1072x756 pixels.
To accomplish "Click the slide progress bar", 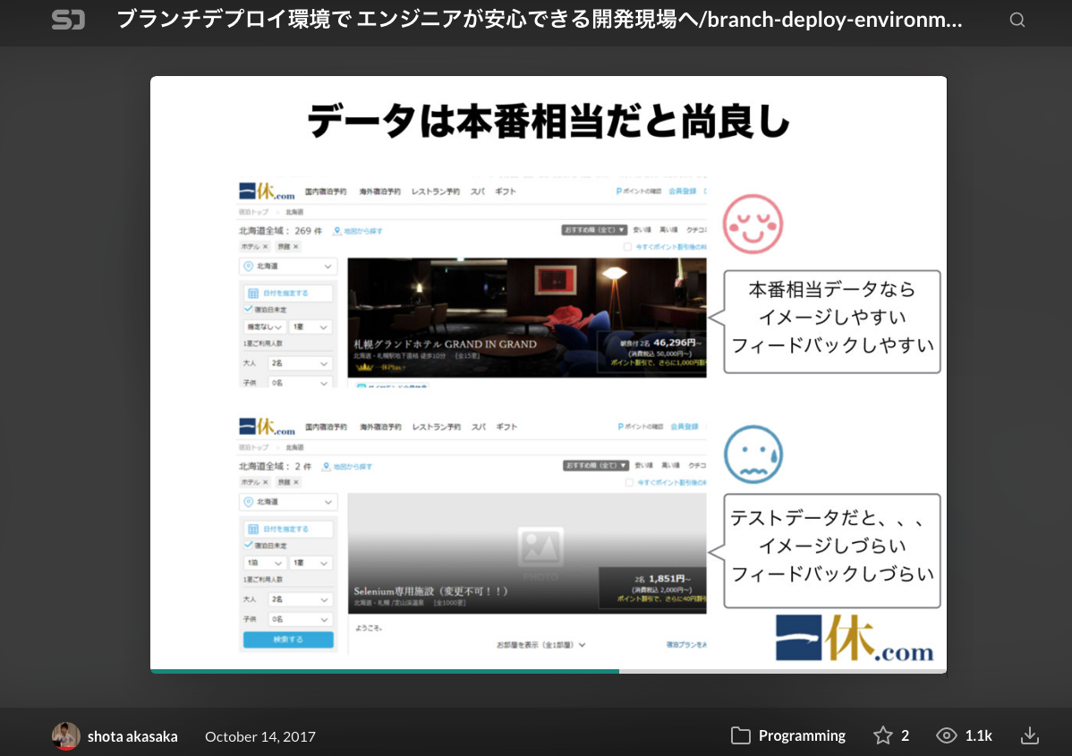I will [x=549, y=671].
